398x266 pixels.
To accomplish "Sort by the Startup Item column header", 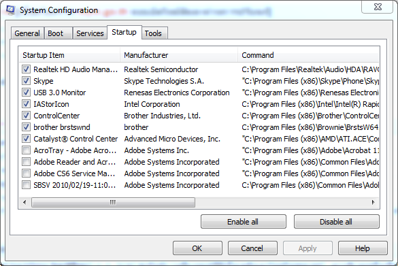I will (69, 55).
